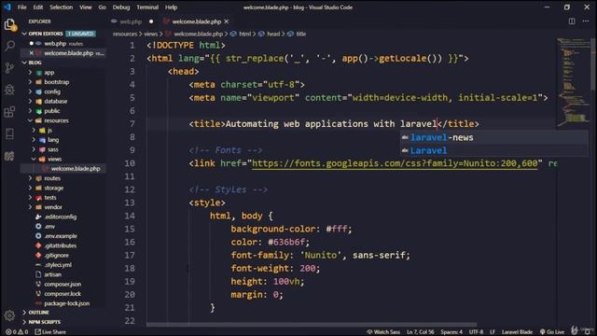Choose laravel-news autocomplete suggestion
This screenshot has width=597, height=336.
click(x=493, y=137)
